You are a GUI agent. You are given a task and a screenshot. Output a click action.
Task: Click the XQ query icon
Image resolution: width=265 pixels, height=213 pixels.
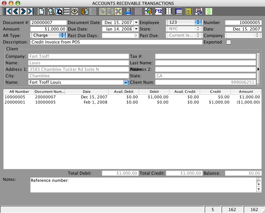(x=59, y=11)
